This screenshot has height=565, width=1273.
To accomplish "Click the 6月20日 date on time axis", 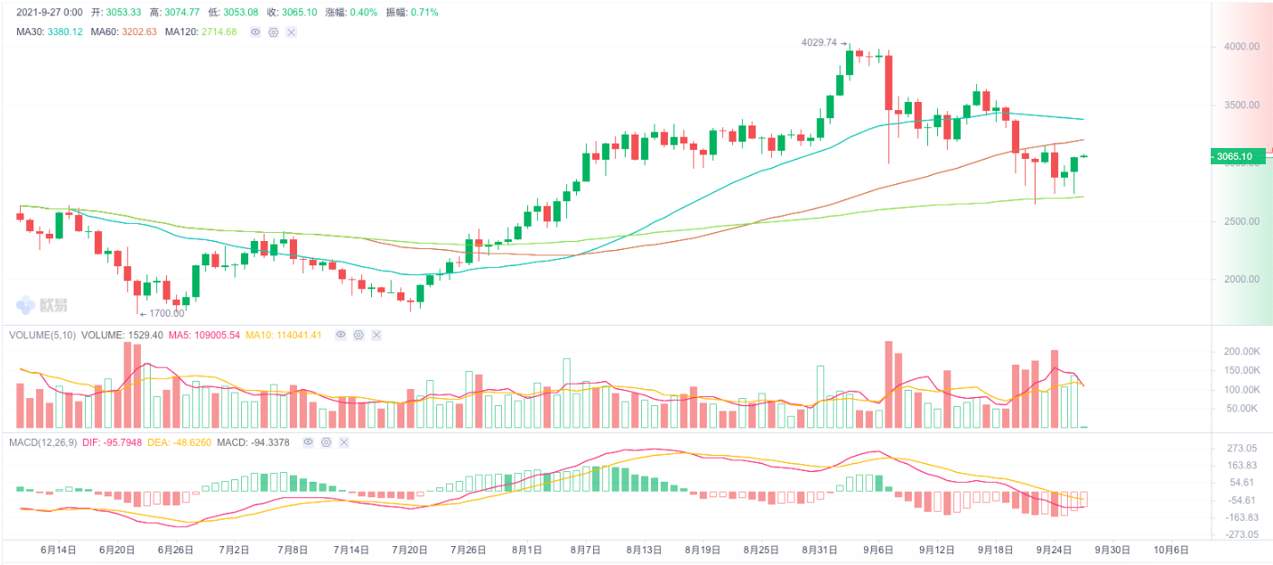I will 117,548.
